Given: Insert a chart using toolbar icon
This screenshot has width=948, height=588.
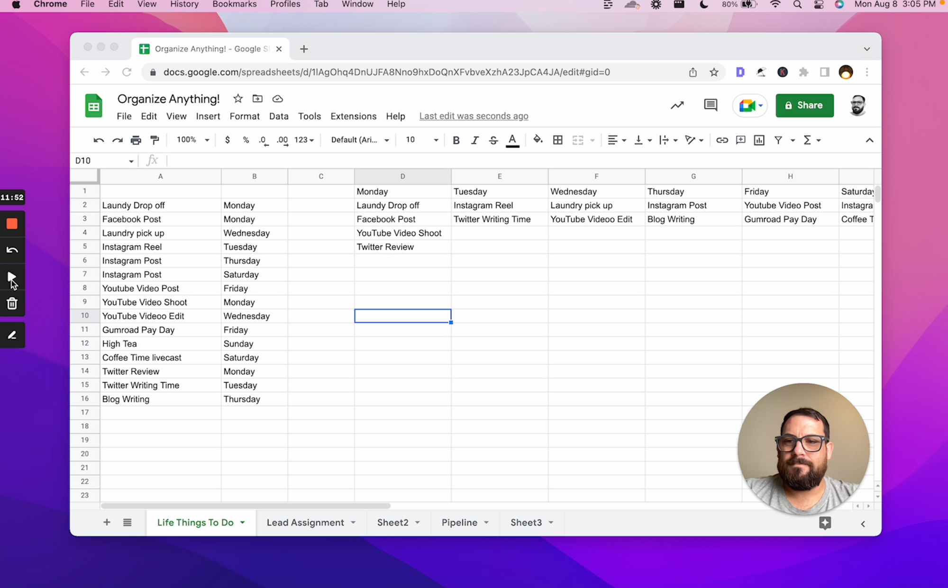Looking at the screenshot, I should [x=759, y=140].
